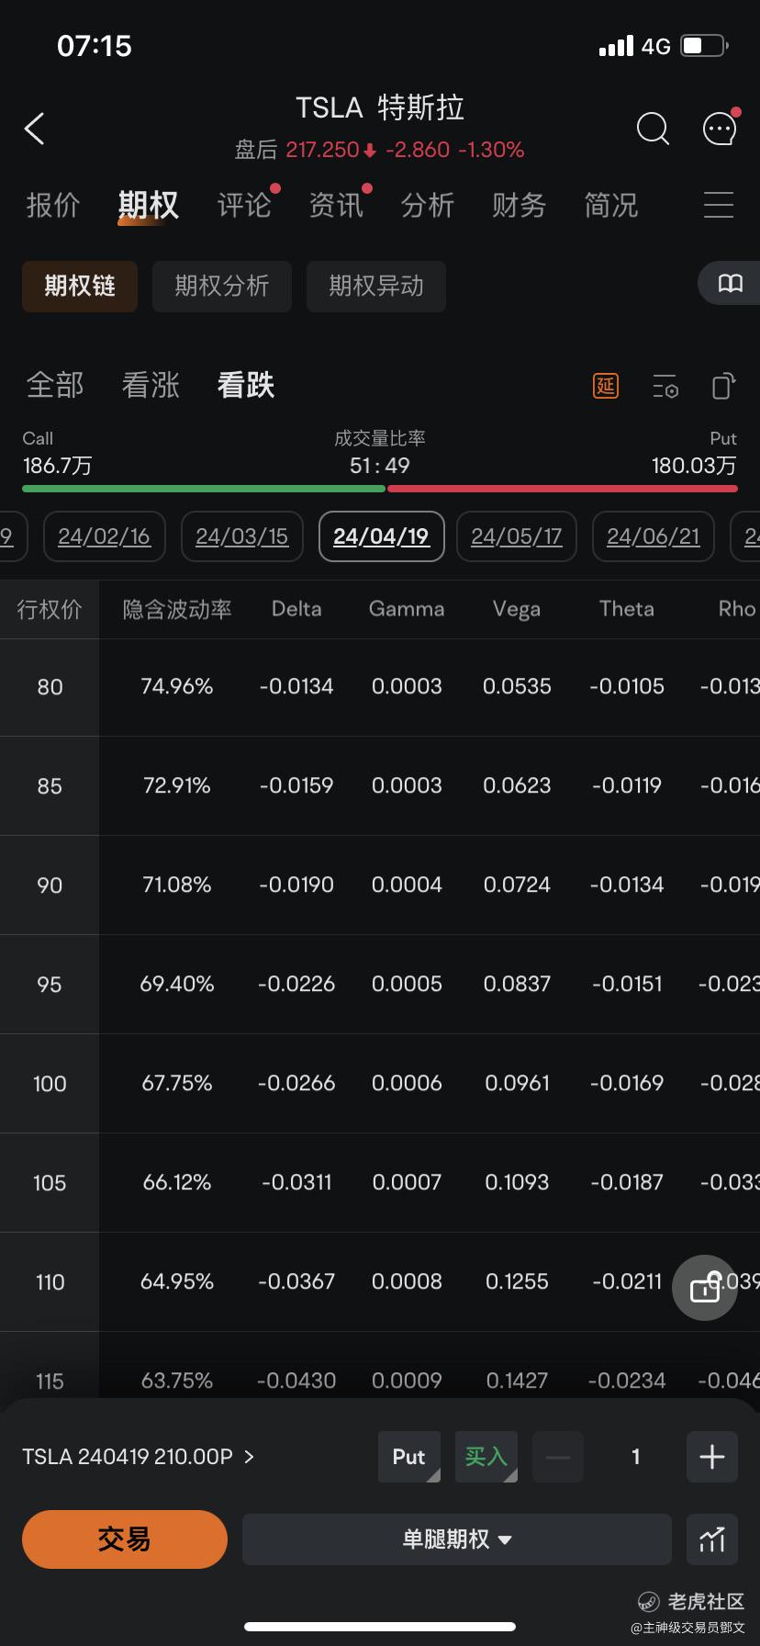Select the strike price 105 row
The image size is (760, 1646).
click(380, 1183)
